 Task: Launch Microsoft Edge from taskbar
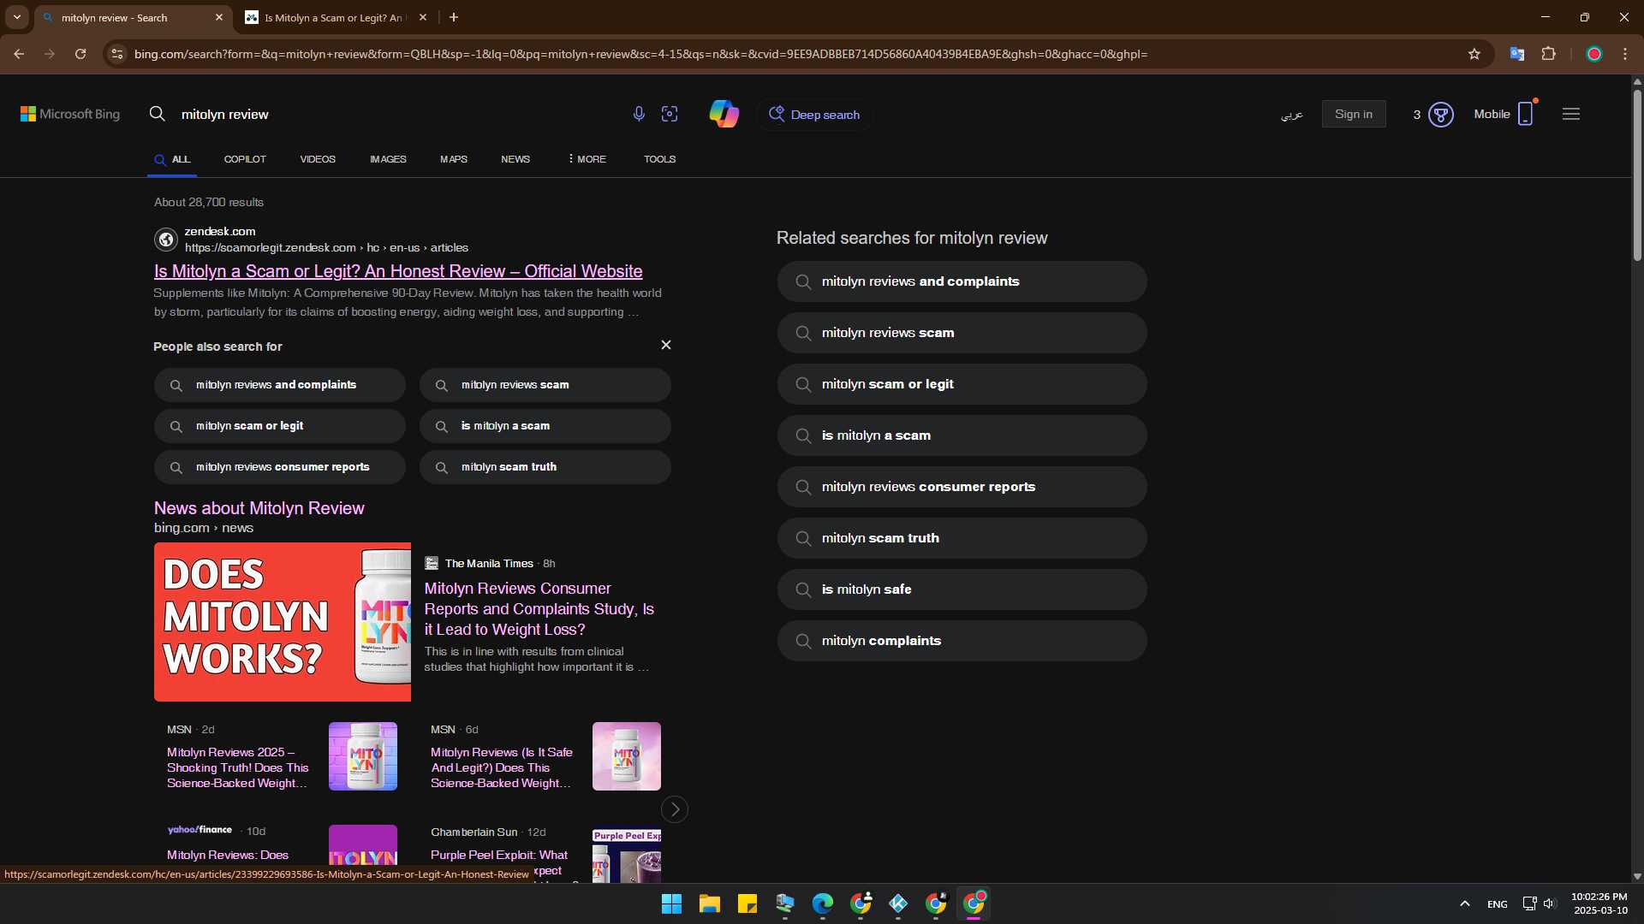(x=823, y=903)
